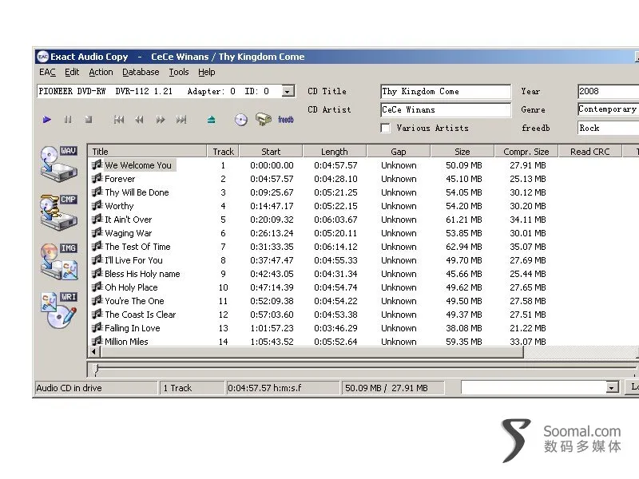
Task: Open the Genre combo box
Action: tap(608, 109)
